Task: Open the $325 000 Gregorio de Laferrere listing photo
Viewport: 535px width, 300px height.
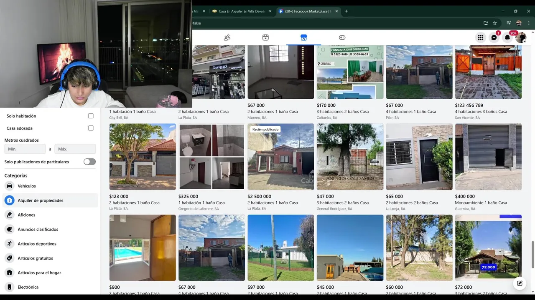Action: pos(211,157)
